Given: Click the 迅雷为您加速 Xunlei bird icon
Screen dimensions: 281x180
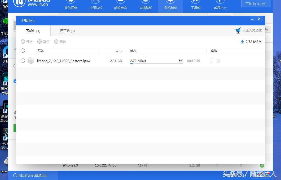Looking at the screenshot, I should coord(238,30).
